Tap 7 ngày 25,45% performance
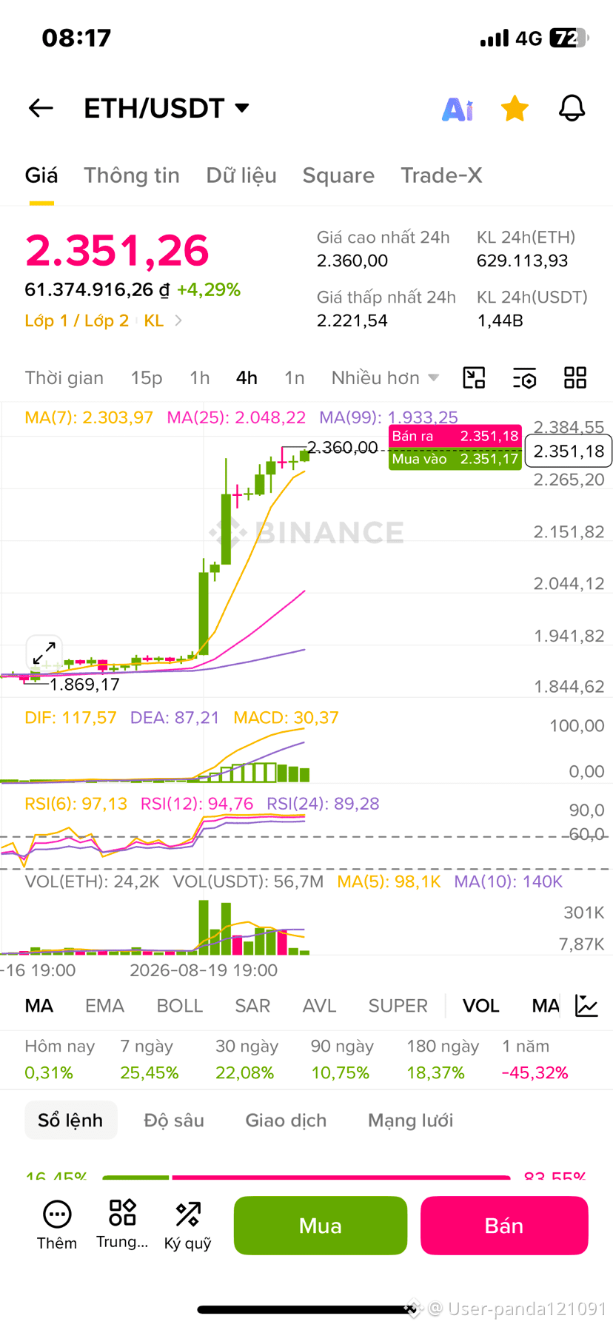The width and height of the screenshot is (613, 1327). coord(150,1059)
